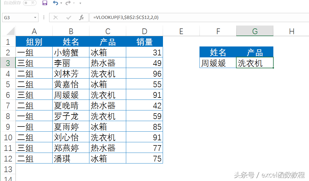Screen dimensions: 309x181
Task: Expand the Name Box dropdown arrow
Action: (x=35, y=17)
